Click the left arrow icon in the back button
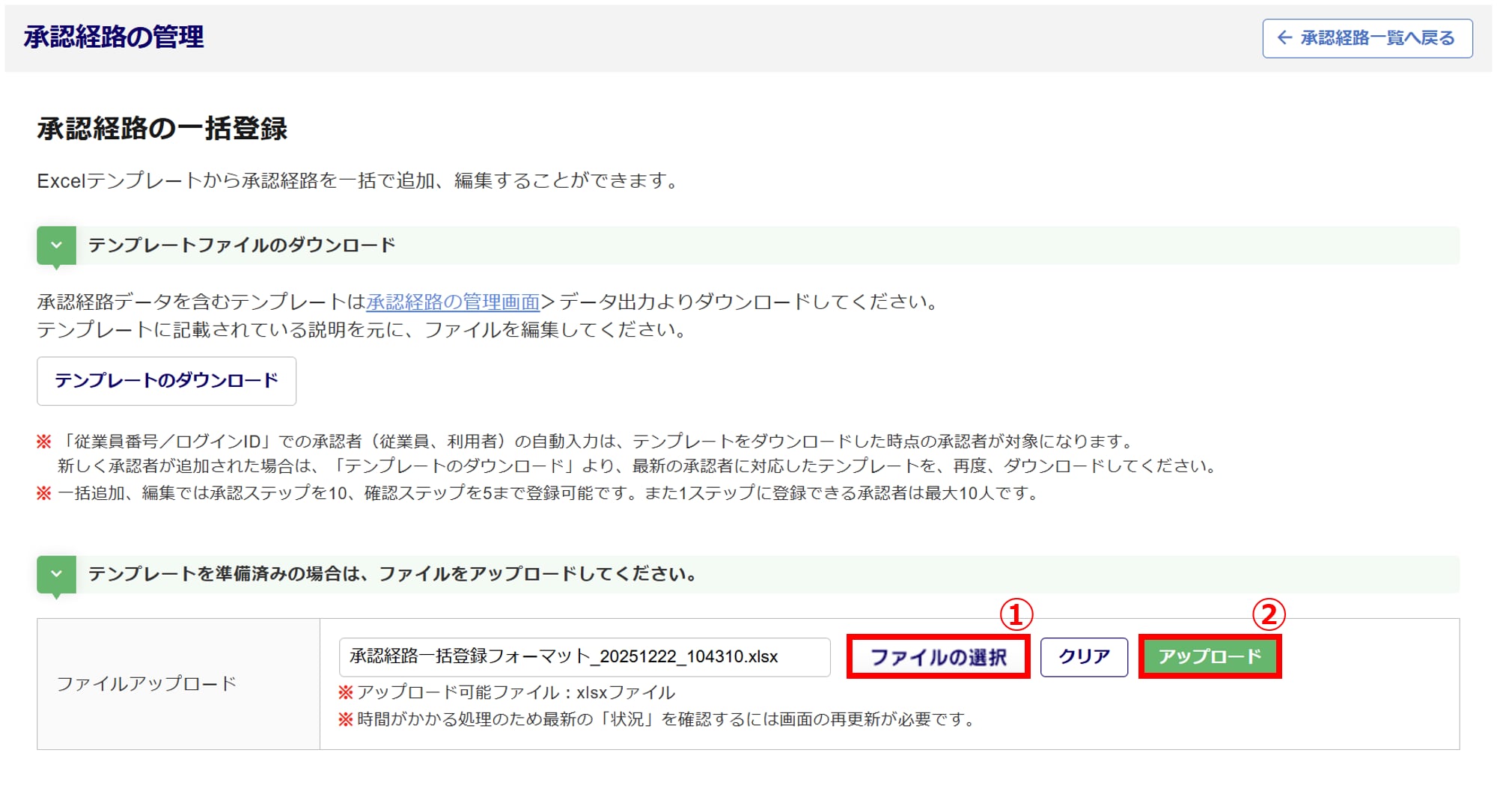This screenshot has width=1497, height=800. pyautogui.click(x=1284, y=38)
